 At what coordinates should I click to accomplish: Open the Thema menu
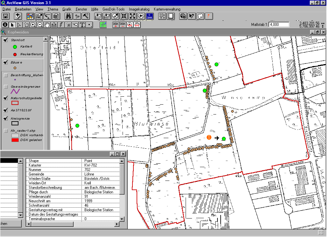(53, 9)
